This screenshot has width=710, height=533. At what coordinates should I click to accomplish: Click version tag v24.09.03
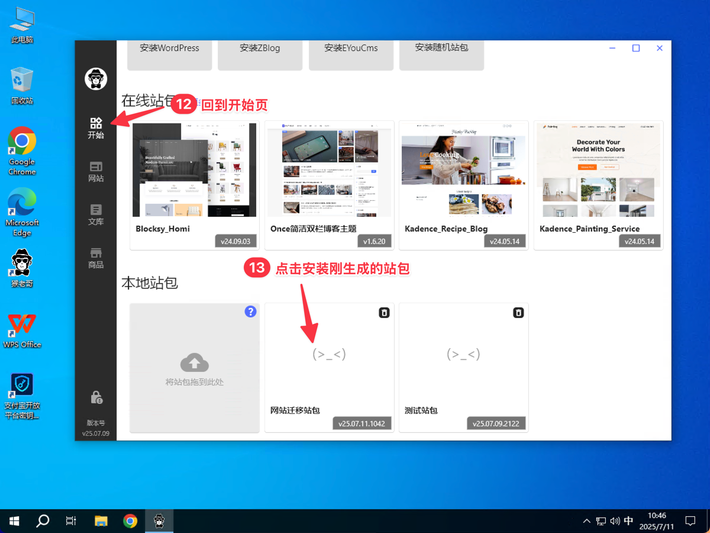235,241
